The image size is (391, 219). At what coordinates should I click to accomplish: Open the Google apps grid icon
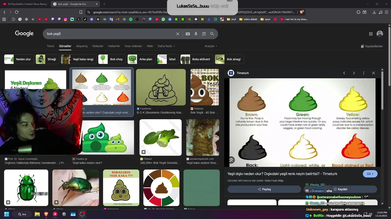(371, 34)
